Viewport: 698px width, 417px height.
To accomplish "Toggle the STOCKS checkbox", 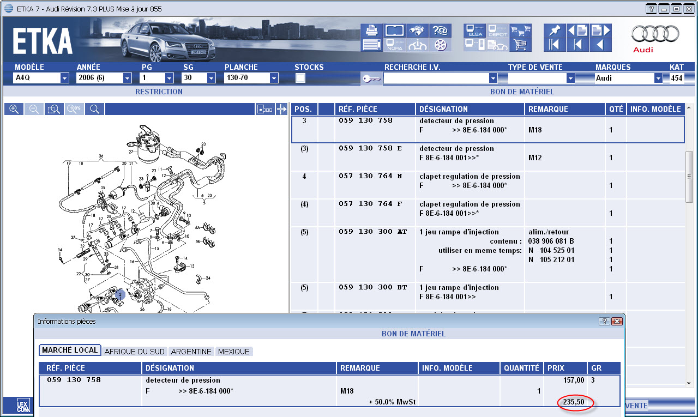I will point(300,78).
